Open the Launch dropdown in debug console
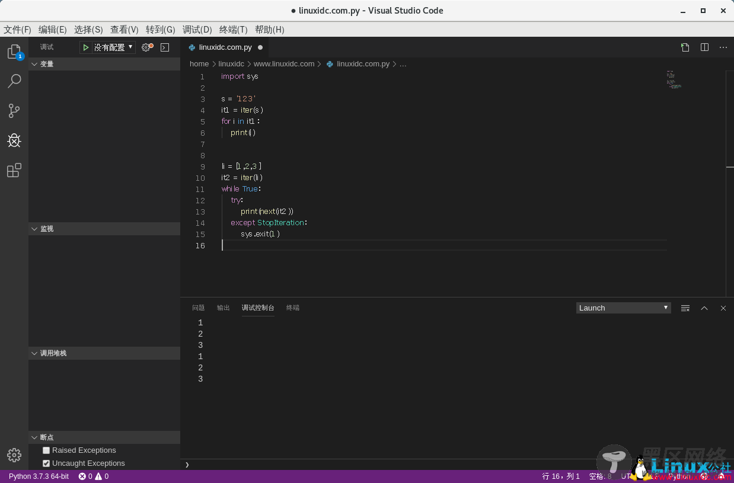Screen dimensions: 734x483 (623, 308)
